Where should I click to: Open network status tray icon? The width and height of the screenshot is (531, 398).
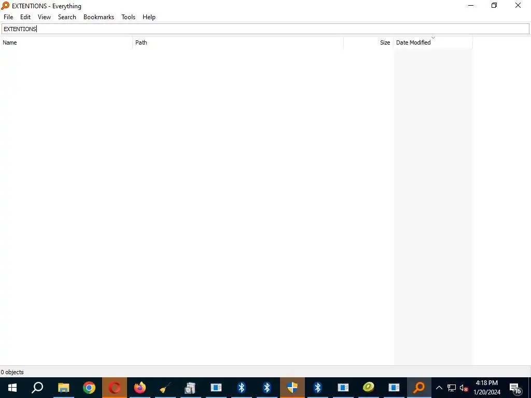coord(452,388)
